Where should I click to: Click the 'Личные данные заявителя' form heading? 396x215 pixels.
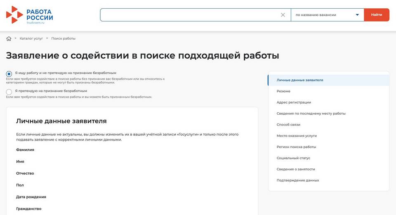tap(61, 121)
